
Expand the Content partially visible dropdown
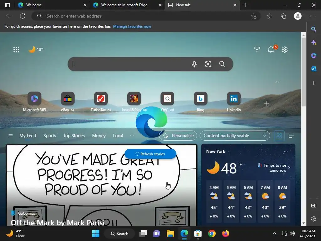pos(235,136)
